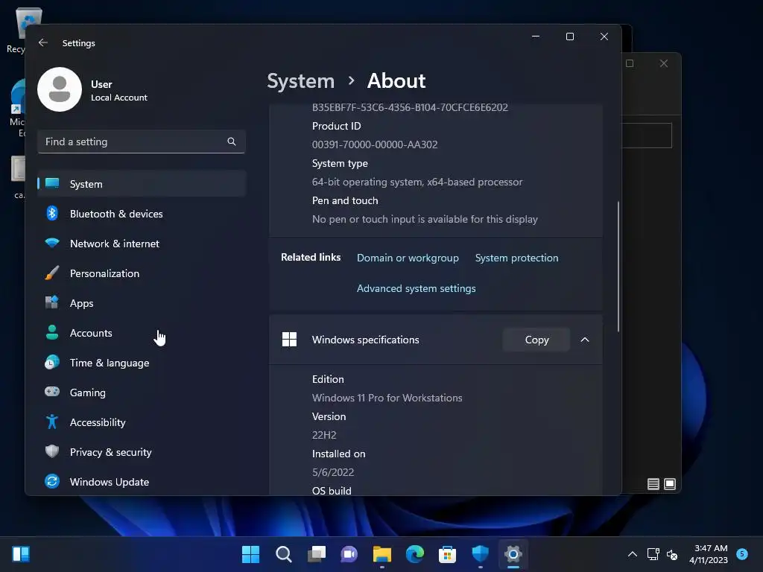Open Network & internet settings
The image size is (763, 572).
[142, 244]
